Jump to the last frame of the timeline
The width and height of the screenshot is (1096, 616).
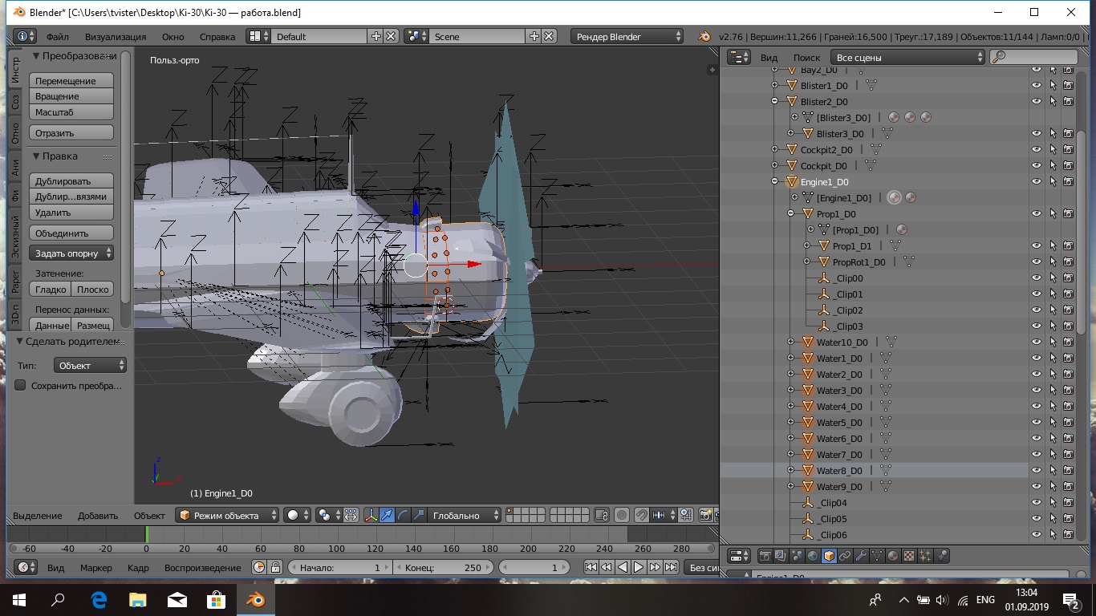(x=670, y=567)
